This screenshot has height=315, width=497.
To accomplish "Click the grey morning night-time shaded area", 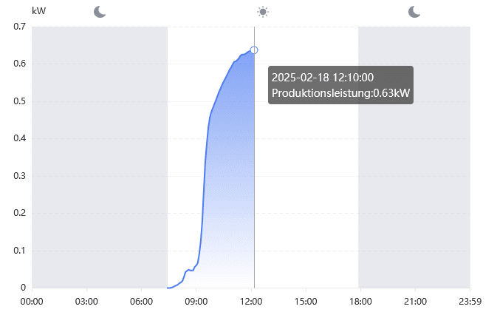I will point(100,155).
